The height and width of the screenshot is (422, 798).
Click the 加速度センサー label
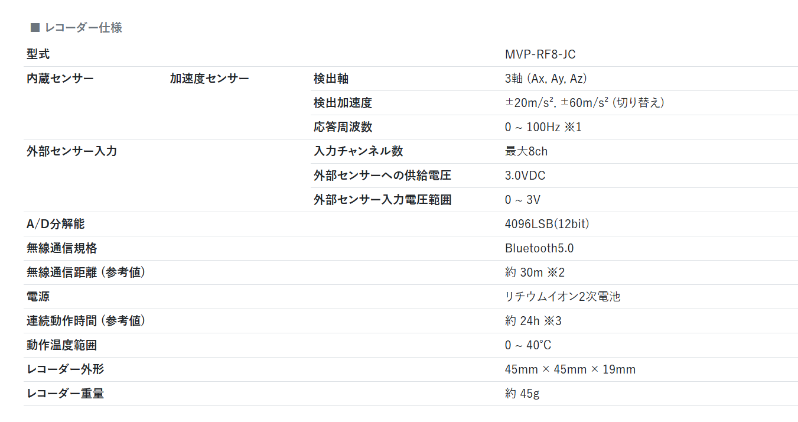(209, 79)
